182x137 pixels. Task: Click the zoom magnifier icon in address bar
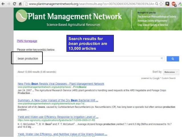pyautogui.click(x=157, y=4)
